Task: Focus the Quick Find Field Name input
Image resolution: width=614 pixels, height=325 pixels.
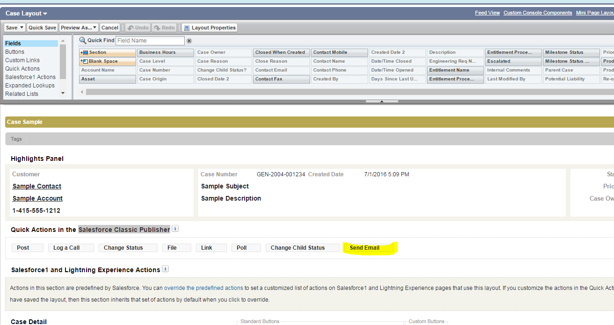Action: 150,41
